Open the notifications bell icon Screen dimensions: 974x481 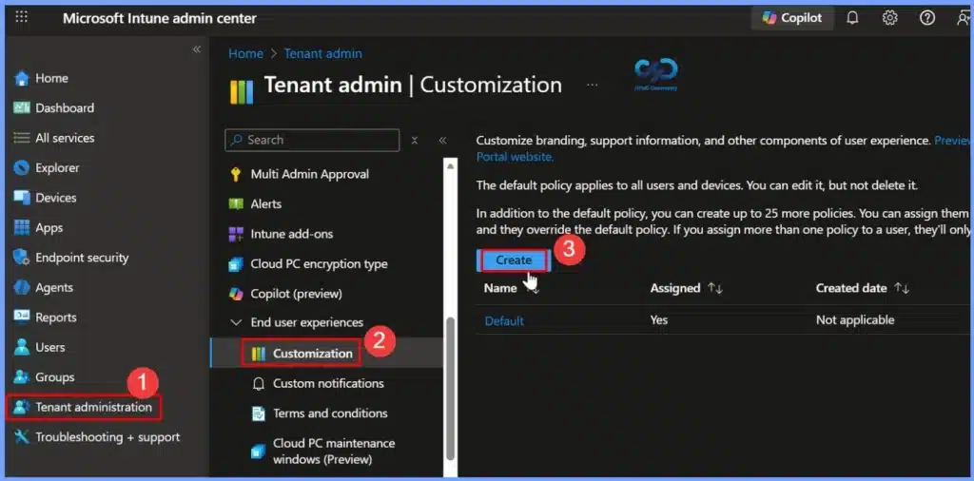click(x=852, y=18)
